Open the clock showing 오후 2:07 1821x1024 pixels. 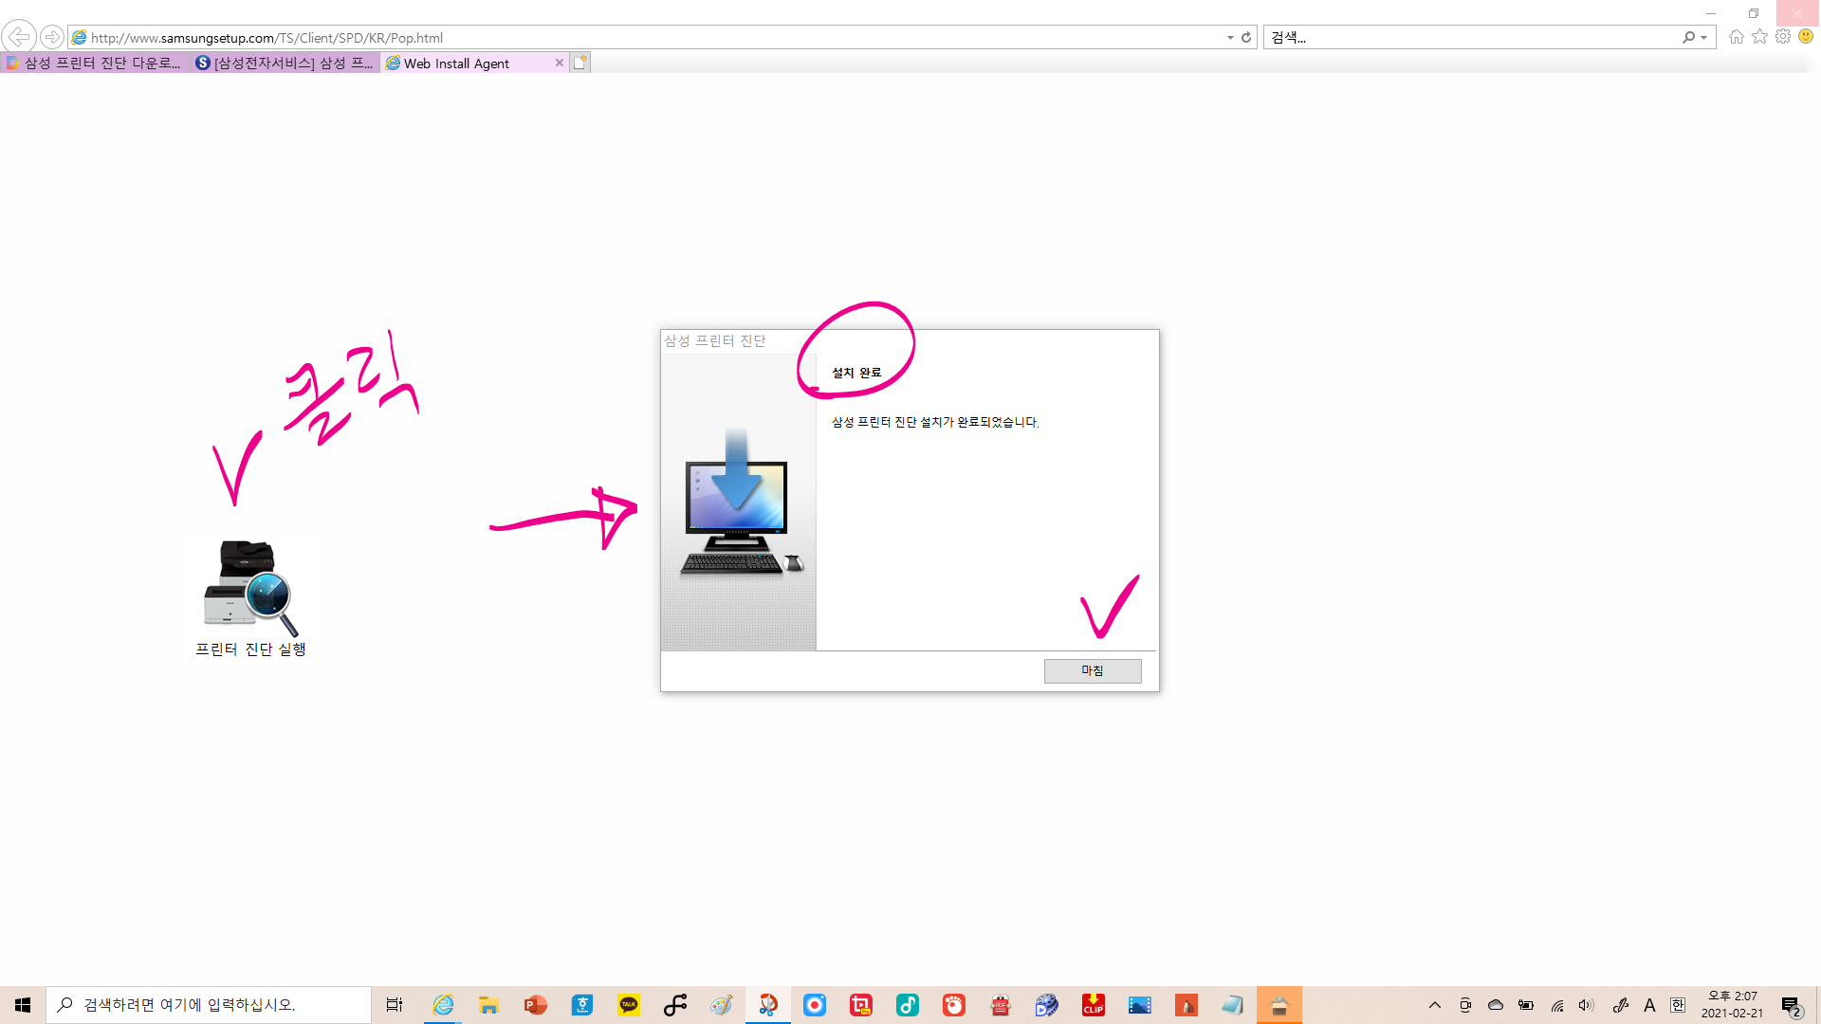click(x=1732, y=1005)
